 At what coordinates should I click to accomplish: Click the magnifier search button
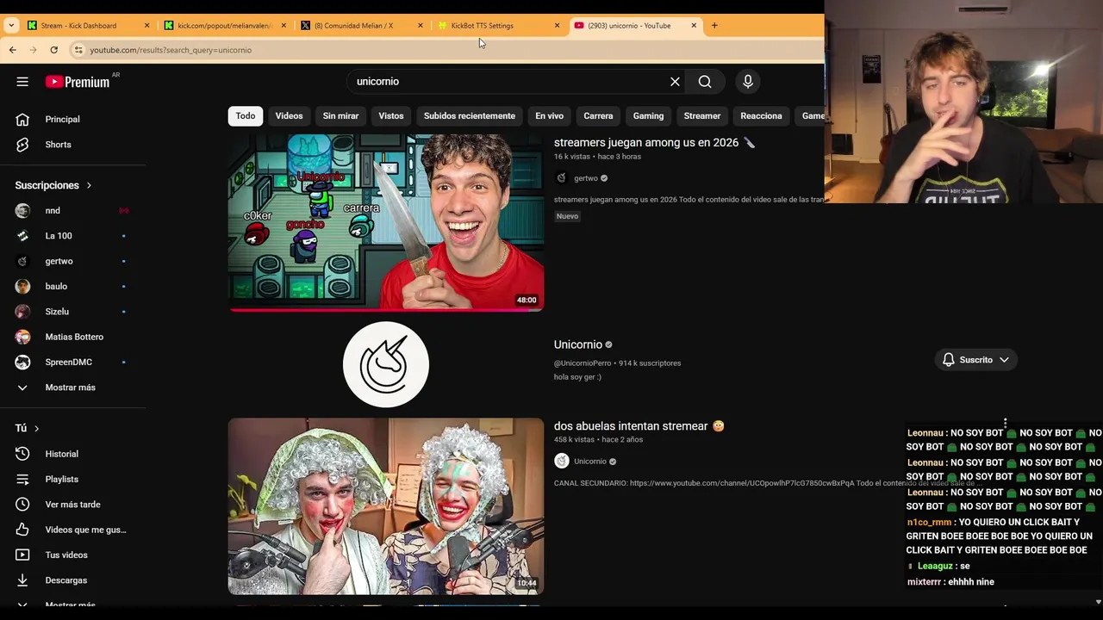(705, 82)
